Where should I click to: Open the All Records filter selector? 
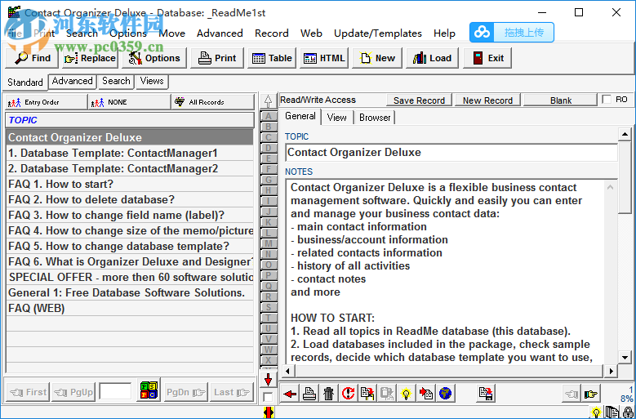tap(212, 102)
